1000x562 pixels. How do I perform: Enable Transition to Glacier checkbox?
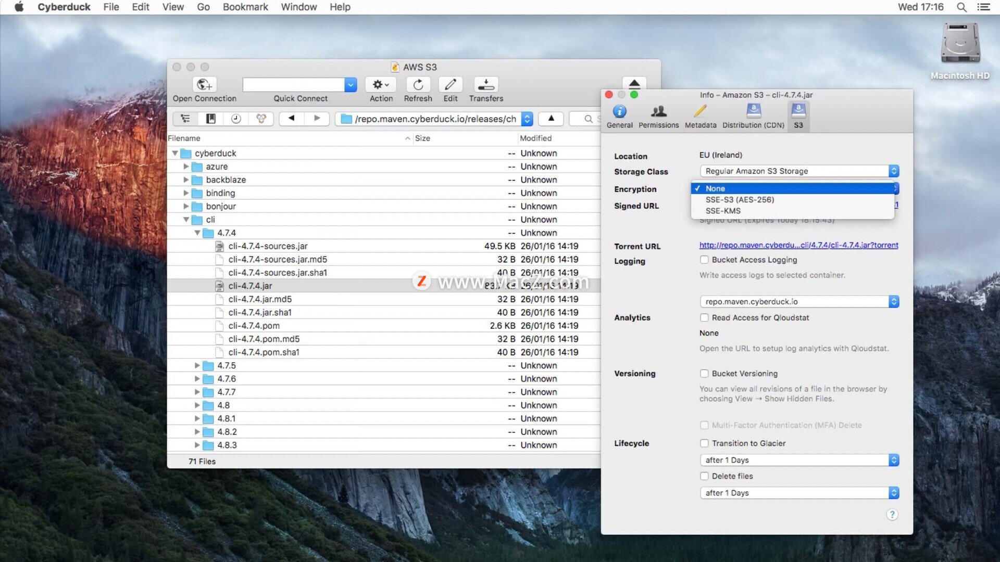[704, 443]
